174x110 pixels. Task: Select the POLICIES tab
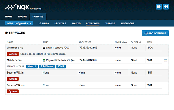pyautogui.click(x=38, y=16)
